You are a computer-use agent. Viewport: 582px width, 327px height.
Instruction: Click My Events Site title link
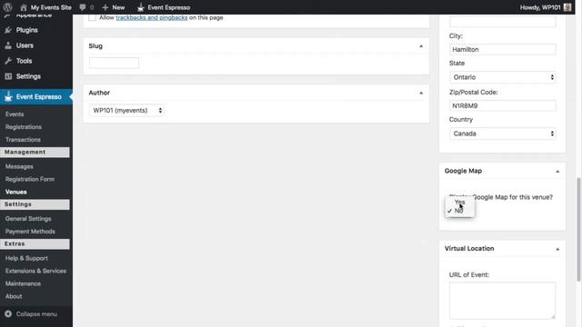(x=51, y=7)
